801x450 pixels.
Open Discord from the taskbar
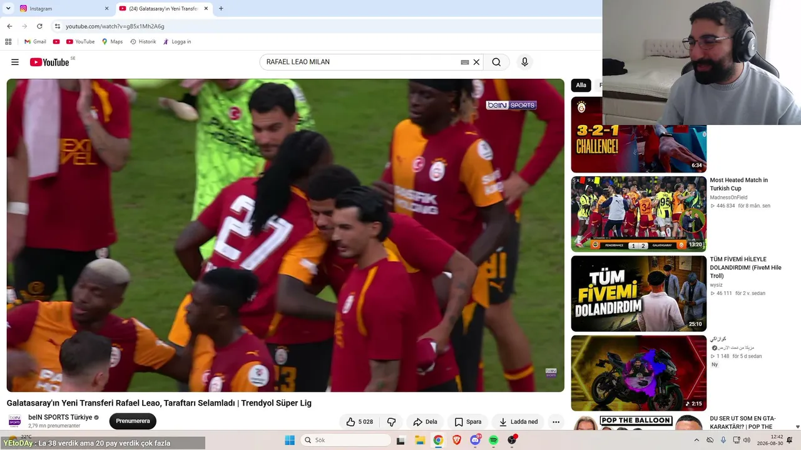475,440
